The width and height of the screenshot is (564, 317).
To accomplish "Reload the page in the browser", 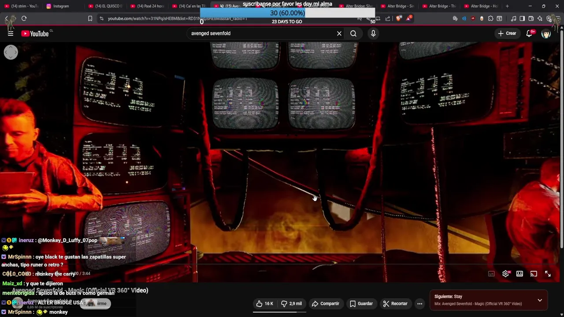I will [24, 18].
